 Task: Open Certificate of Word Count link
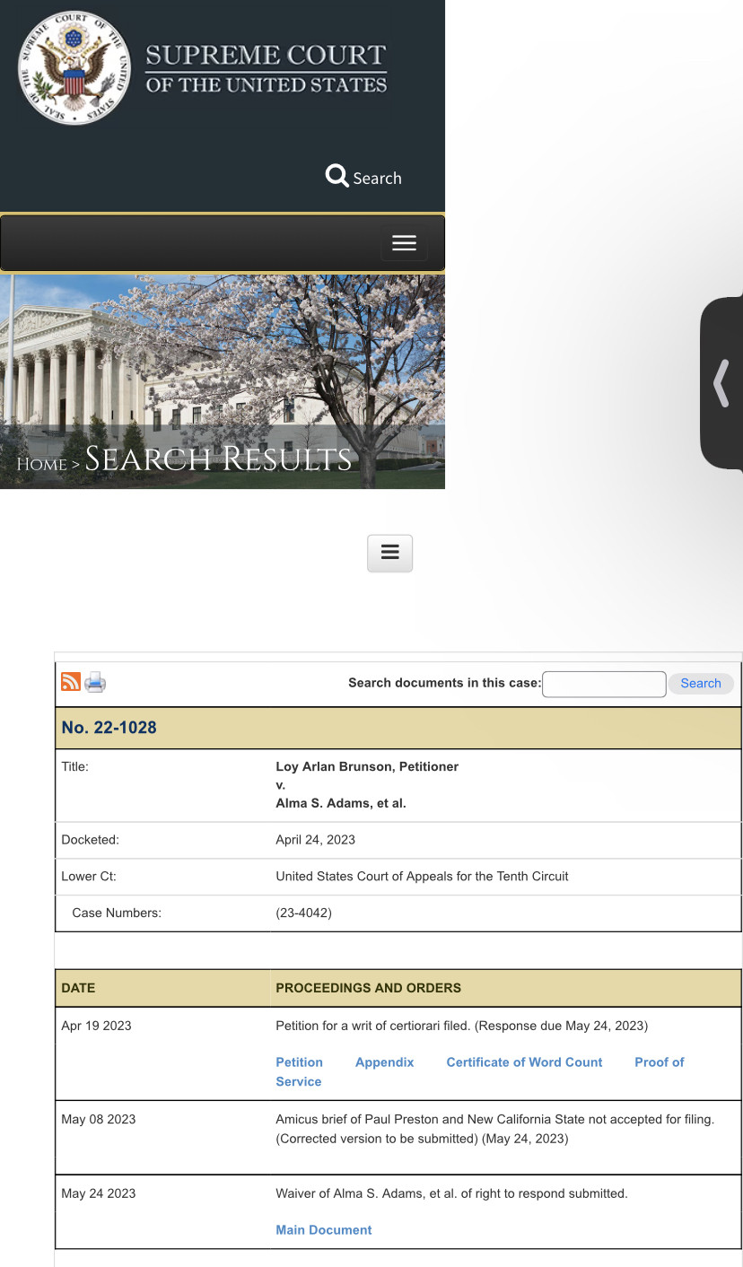pyautogui.click(x=524, y=1062)
